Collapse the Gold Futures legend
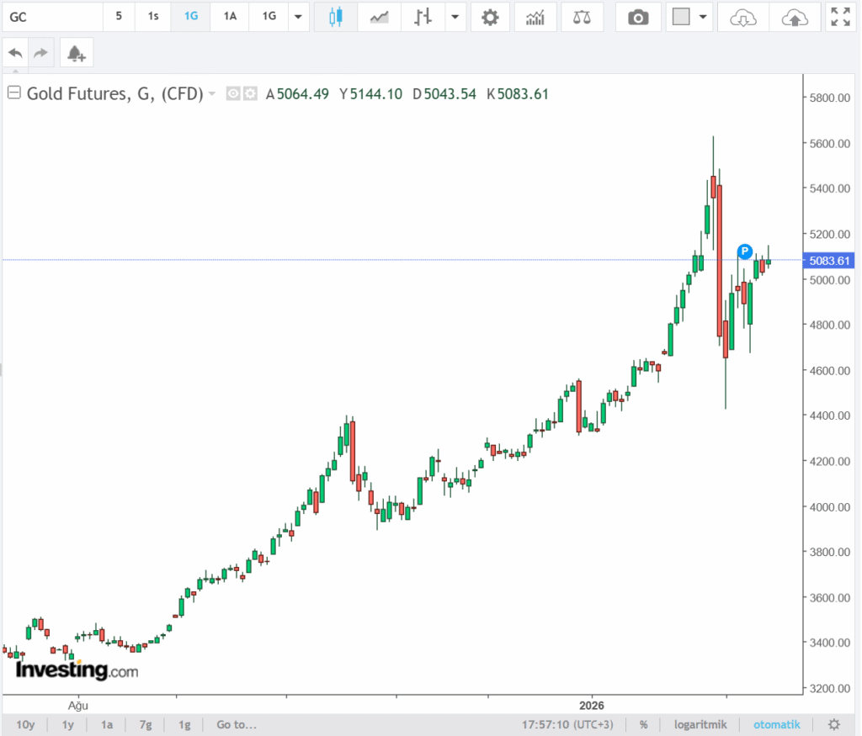Image resolution: width=862 pixels, height=736 pixels. pyautogui.click(x=13, y=93)
